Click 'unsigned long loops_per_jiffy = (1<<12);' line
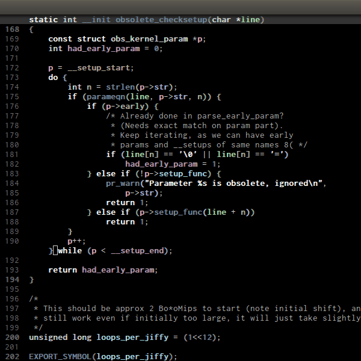Image resolution: width=361 pixels, height=361 pixels. [x=125, y=338]
